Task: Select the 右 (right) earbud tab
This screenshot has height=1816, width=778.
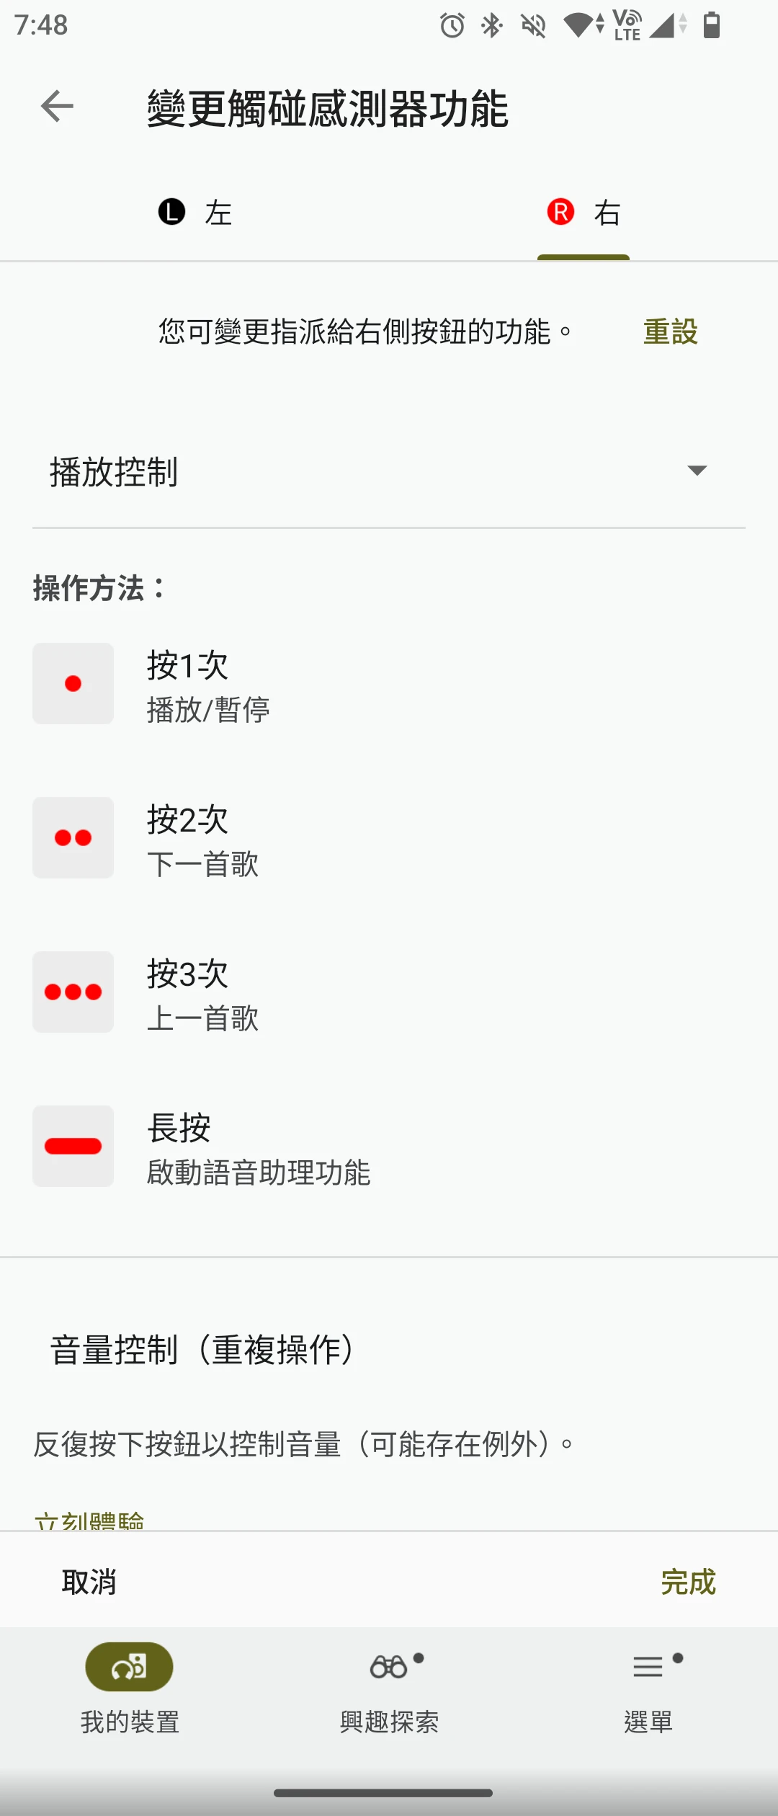Action: (x=583, y=213)
